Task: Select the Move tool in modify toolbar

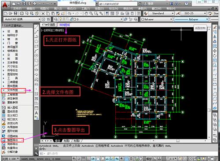Action: (x=215, y=51)
